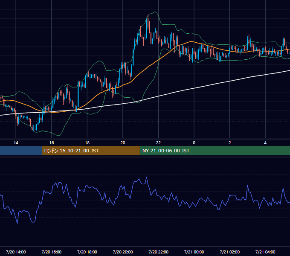Click the 7/21 02:00 time label
Image resolution: width=290 pixels, height=256 pixels.
click(230, 252)
